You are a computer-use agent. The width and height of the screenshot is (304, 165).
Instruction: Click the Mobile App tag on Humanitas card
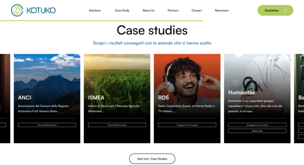pos(257,131)
